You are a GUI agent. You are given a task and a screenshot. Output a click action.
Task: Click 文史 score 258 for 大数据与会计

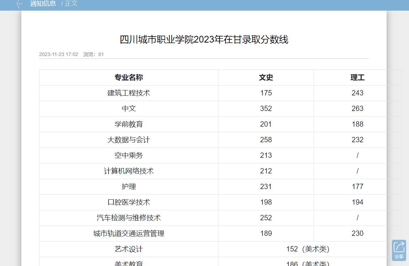click(266, 140)
